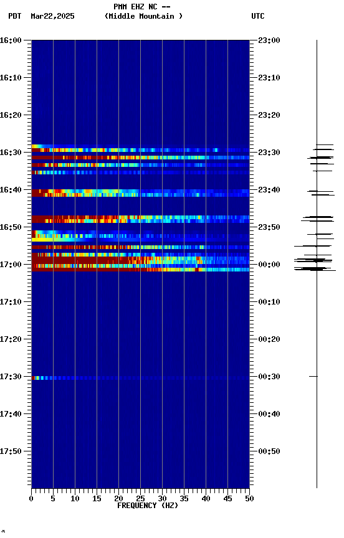Click the 35 Hz frequency tick label
The image size is (344, 538).
coord(184,499)
